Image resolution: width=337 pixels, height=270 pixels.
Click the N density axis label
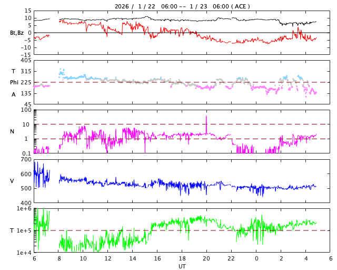(x=12, y=132)
